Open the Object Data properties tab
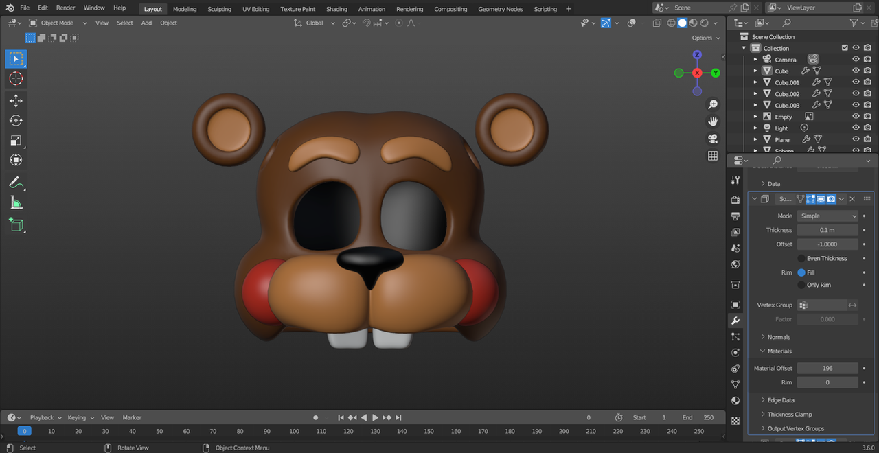This screenshot has width=879, height=453. [735, 384]
